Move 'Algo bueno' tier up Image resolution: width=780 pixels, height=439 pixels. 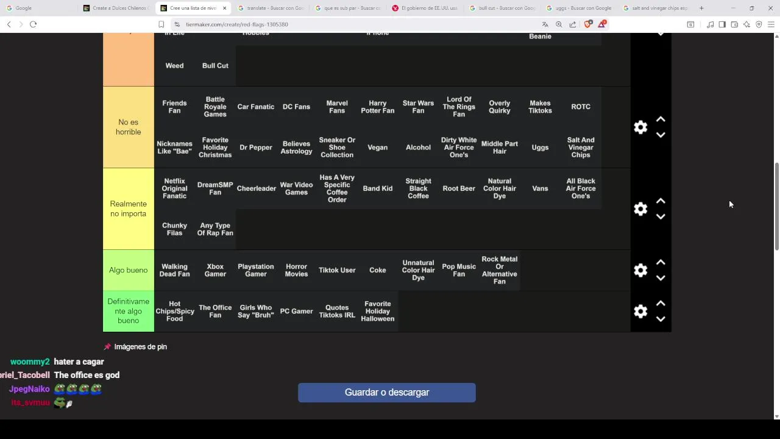[x=661, y=262]
